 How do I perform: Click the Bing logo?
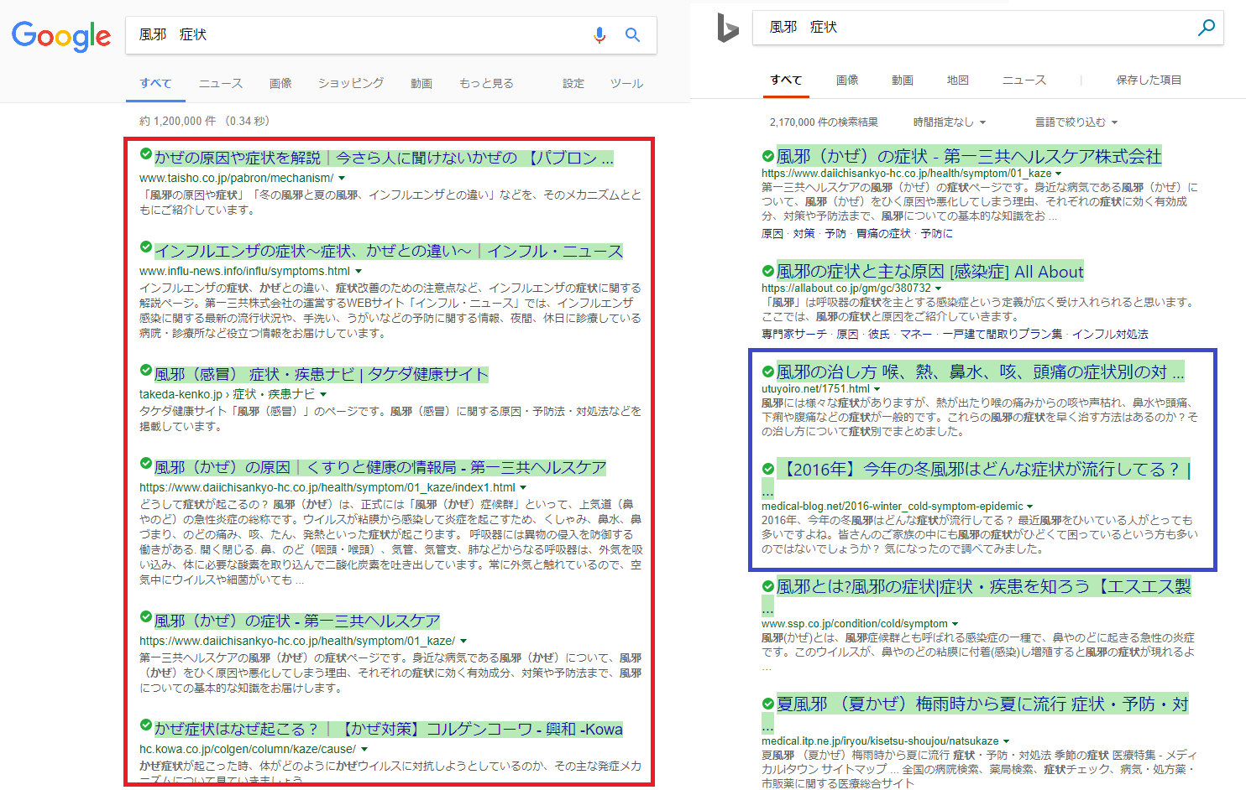(727, 28)
